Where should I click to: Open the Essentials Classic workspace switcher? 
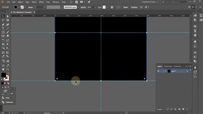(x=150, y=2)
